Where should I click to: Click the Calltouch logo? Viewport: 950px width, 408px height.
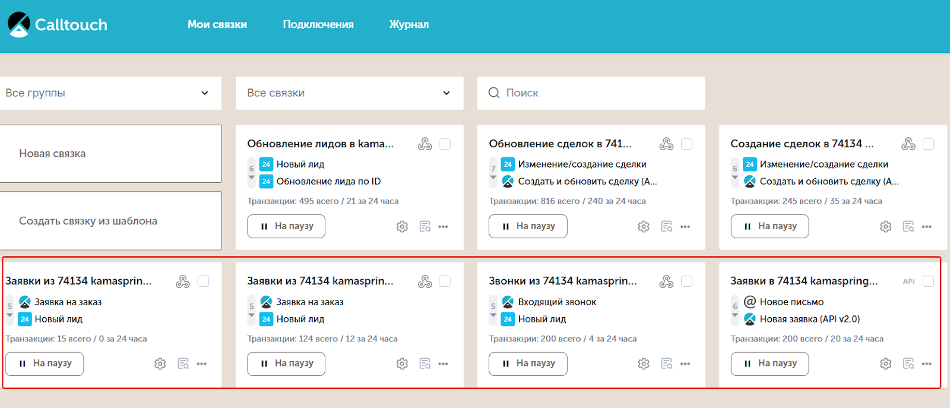58,24
